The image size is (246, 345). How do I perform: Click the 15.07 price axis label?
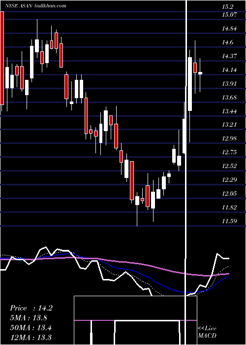(230, 15)
